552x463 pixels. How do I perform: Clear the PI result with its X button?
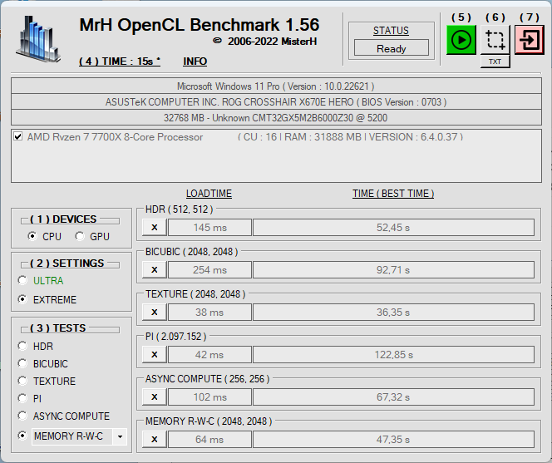tap(154, 355)
